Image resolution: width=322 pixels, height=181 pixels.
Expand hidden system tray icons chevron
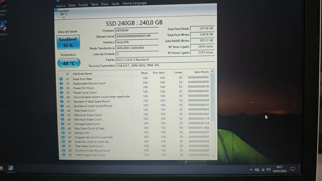(251, 170)
